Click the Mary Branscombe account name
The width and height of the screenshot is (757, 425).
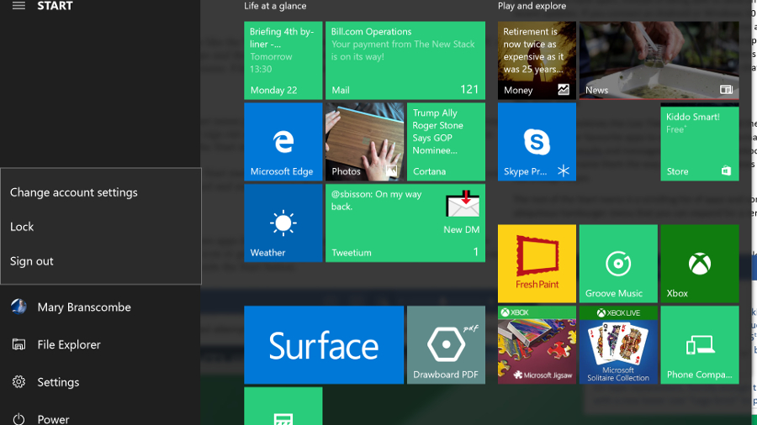tap(84, 307)
